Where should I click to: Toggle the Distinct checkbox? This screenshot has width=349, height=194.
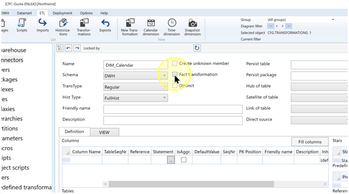tap(175, 86)
